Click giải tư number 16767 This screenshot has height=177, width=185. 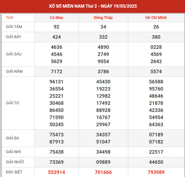click(103, 117)
